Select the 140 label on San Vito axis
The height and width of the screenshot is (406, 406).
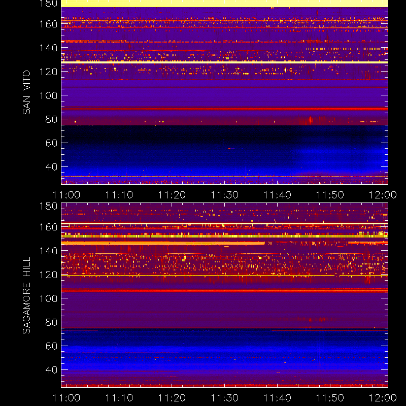48,48
